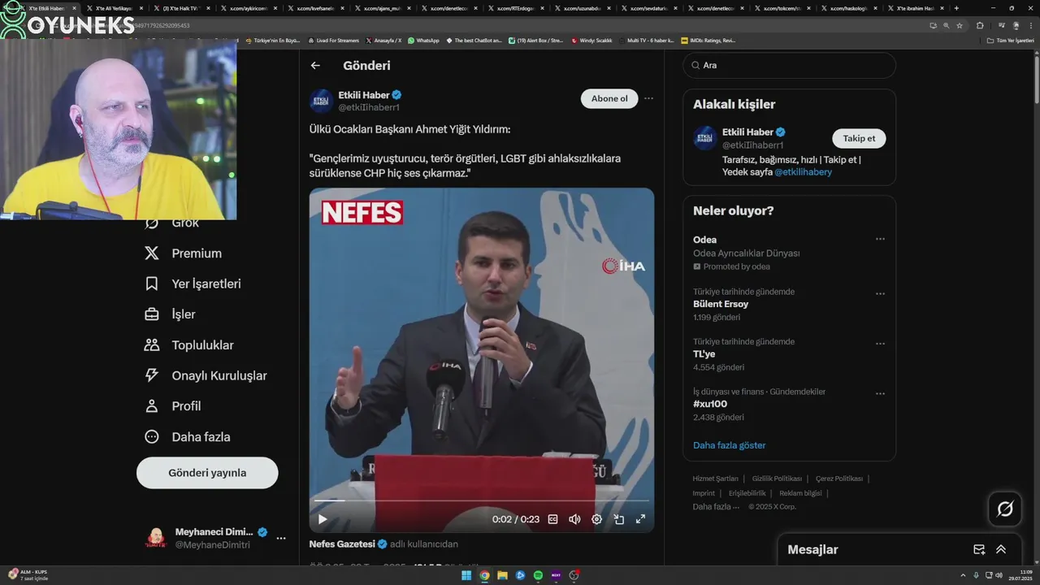Open the #xu100 trending topic
The height and width of the screenshot is (585, 1040).
(x=789, y=405)
